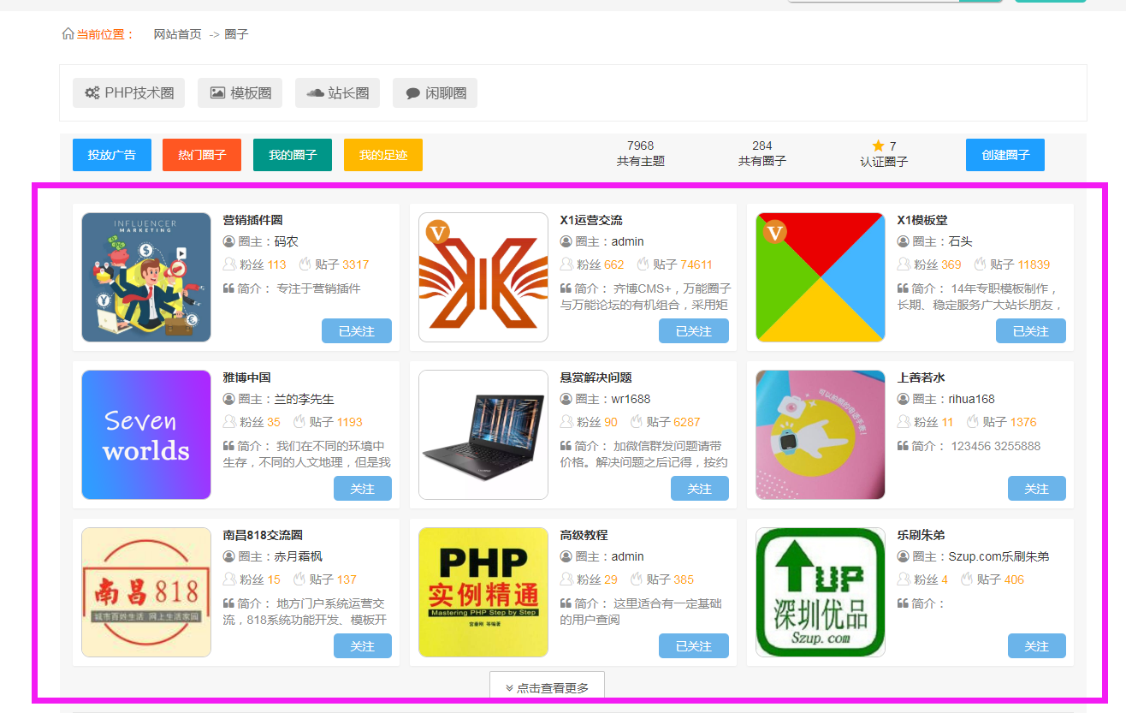Go to 网站首页 breadcrumb link
The height and width of the screenshot is (713, 1126).
pyautogui.click(x=177, y=34)
